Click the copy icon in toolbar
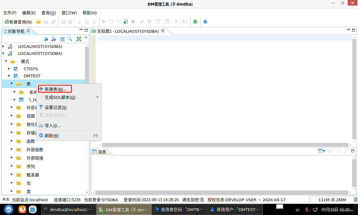The image size is (358, 215). [x=87, y=22]
